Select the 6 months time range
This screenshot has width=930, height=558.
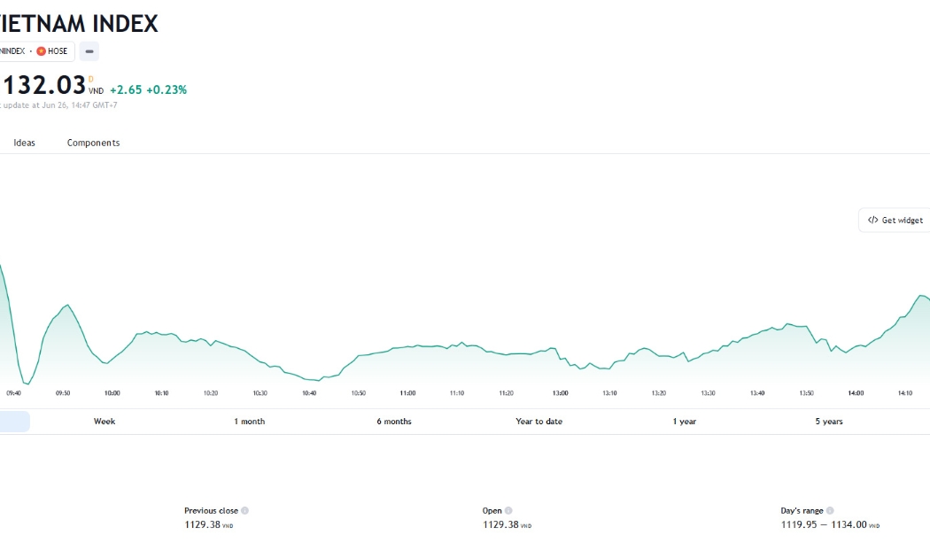[x=394, y=422]
